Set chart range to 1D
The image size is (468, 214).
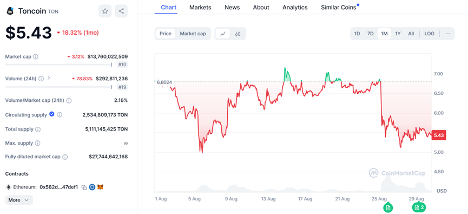click(357, 34)
